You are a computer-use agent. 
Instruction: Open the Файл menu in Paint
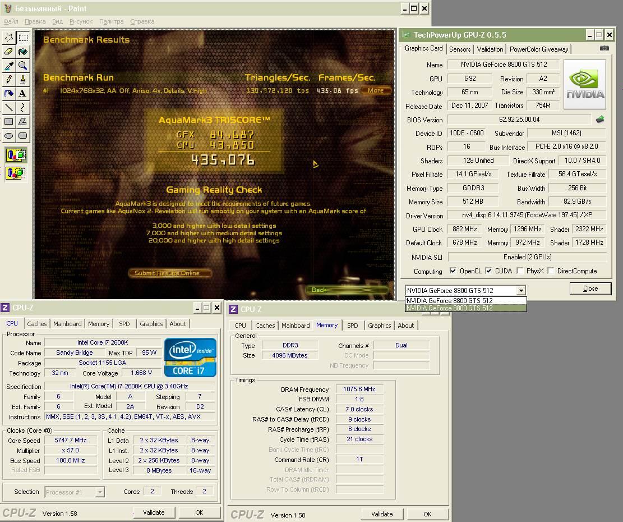coord(11,21)
